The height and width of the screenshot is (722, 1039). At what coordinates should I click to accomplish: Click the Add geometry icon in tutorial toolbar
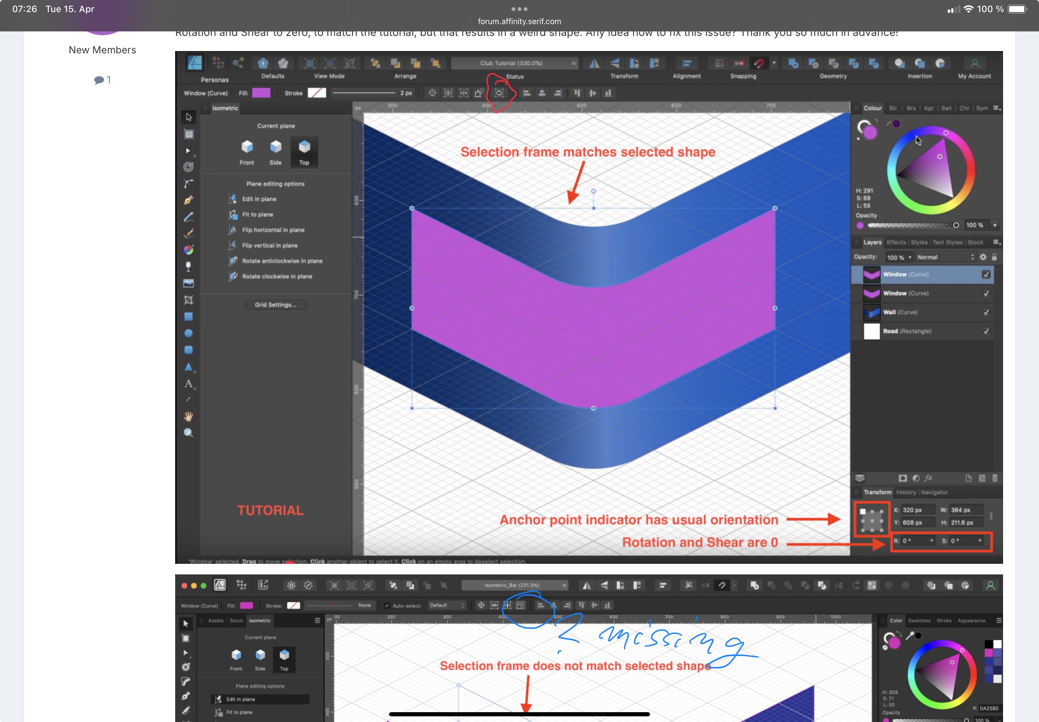point(793,63)
